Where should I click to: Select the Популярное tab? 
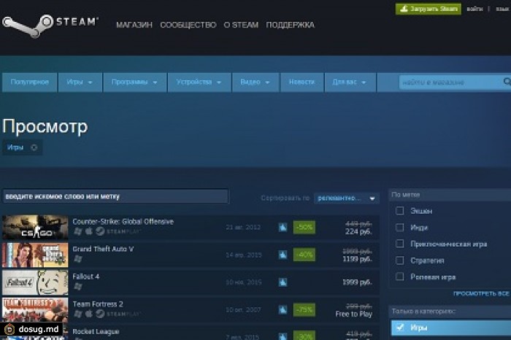[x=30, y=82]
